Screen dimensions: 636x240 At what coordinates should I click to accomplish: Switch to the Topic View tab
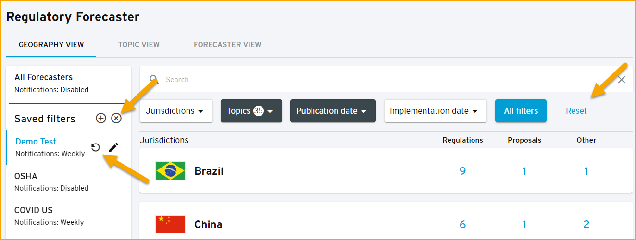pos(139,45)
